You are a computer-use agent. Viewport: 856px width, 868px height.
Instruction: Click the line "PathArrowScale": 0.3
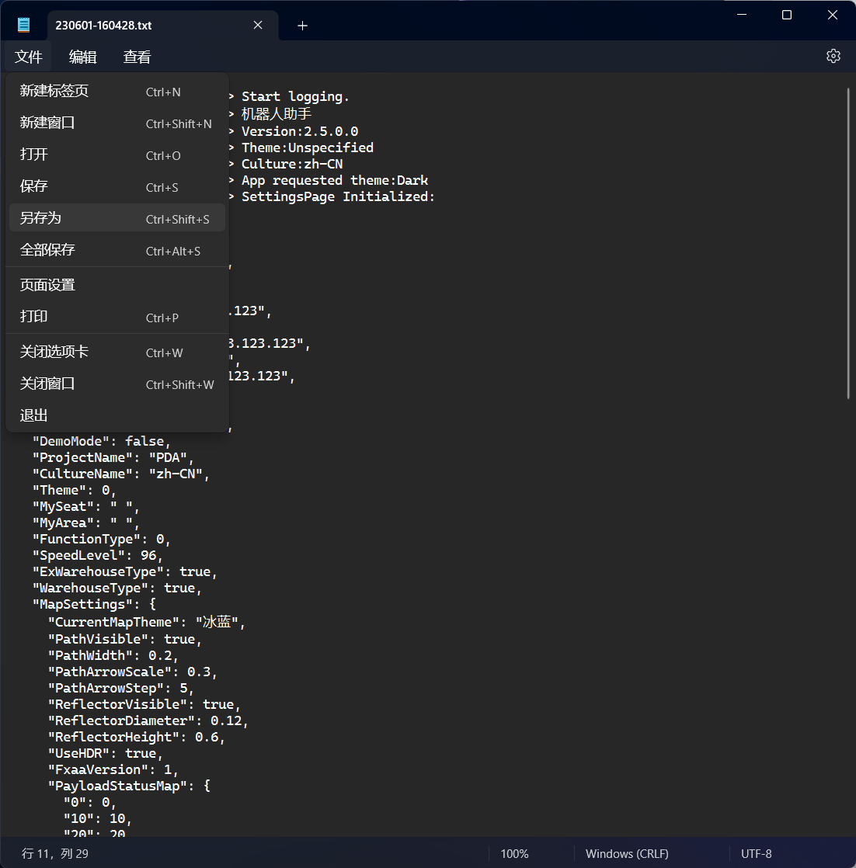[x=132, y=672]
